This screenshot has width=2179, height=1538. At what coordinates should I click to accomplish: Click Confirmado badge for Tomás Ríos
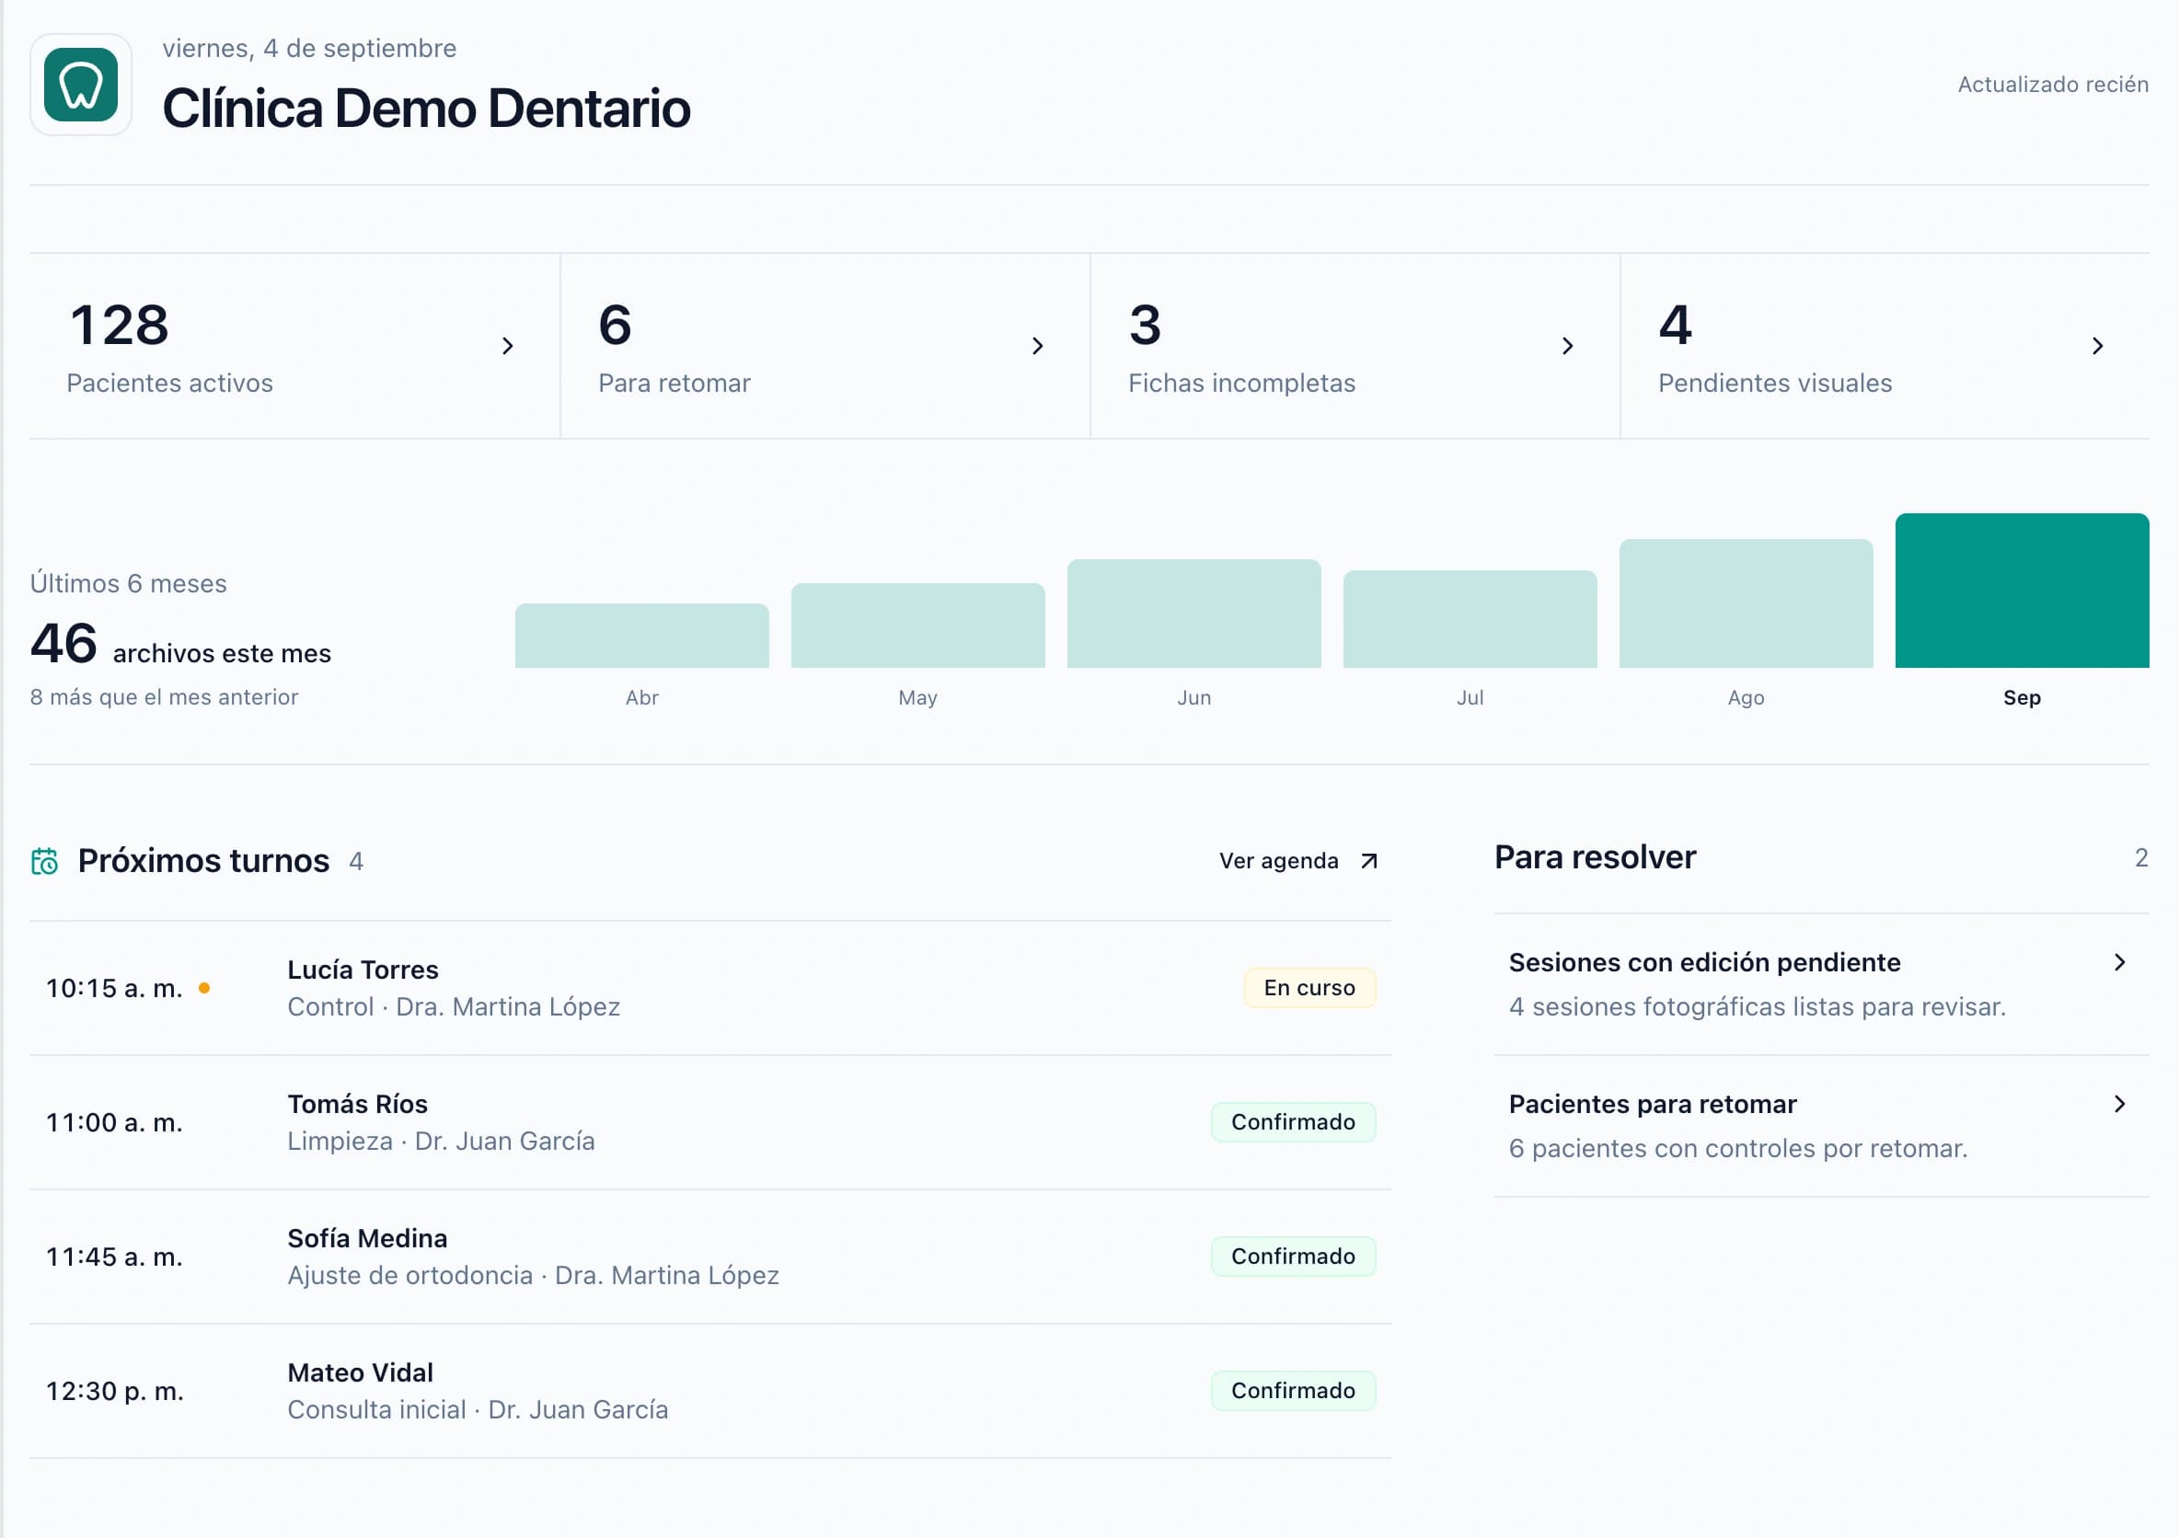pos(1293,1122)
